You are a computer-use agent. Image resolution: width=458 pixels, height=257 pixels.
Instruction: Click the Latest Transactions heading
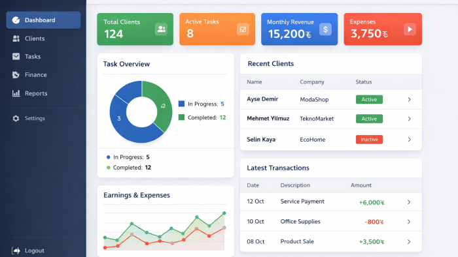click(x=278, y=168)
